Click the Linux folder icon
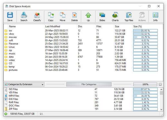 6,47
